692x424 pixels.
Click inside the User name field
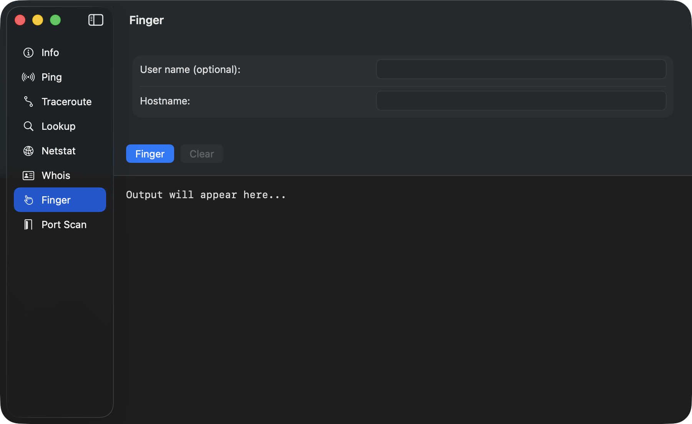coord(521,70)
